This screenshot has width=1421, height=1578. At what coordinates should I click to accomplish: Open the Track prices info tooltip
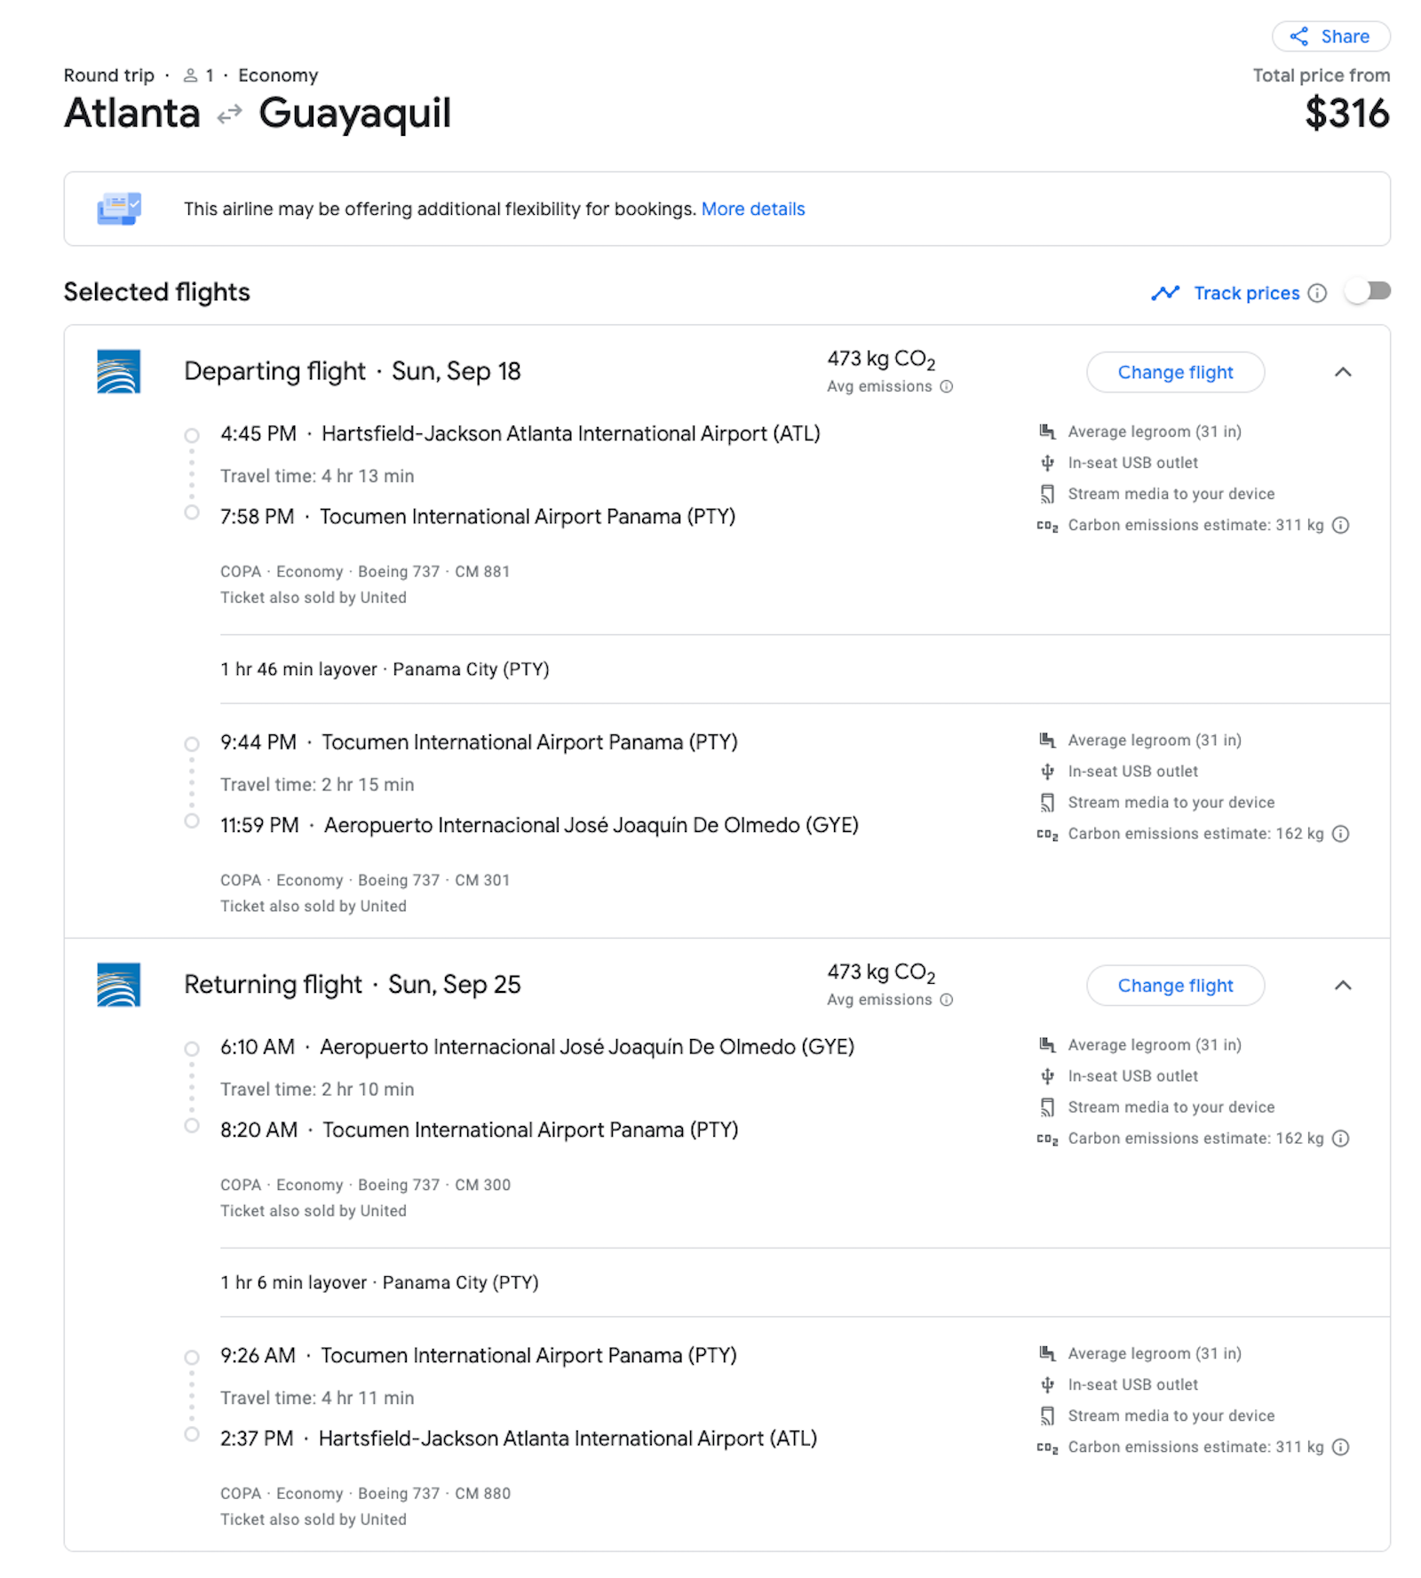tap(1317, 293)
